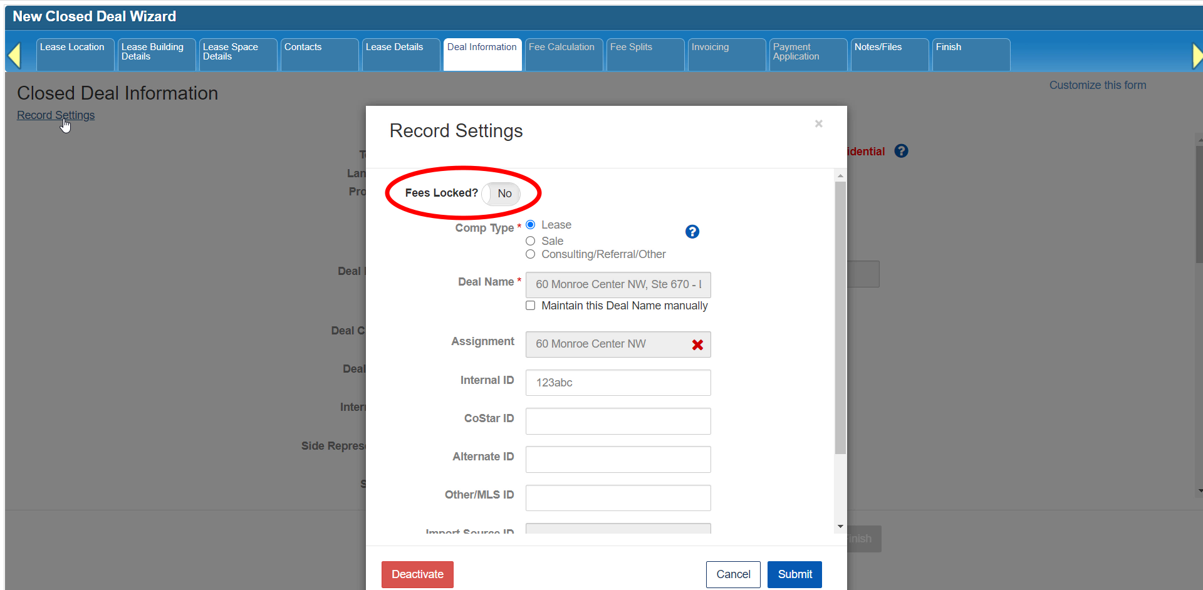Image resolution: width=1203 pixels, height=590 pixels.
Task: Select the Sale comp type radio button
Action: 531,241
